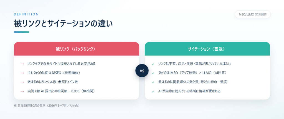Click the title 被リンクとサイテーションの違い
Screen dimensions: 284x119
(63, 24)
